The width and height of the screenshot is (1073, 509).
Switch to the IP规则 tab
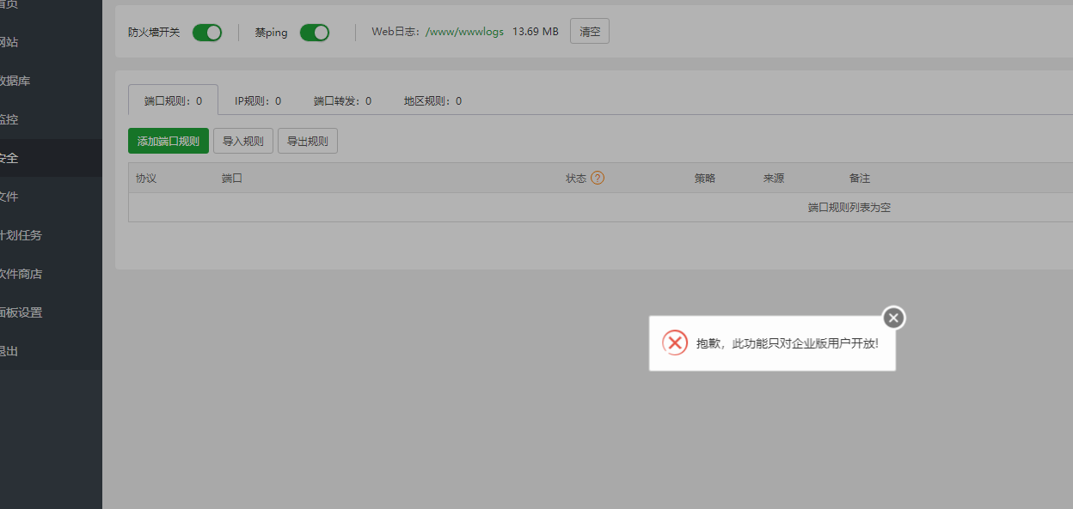pyautogui.click(x=257, y=100)
